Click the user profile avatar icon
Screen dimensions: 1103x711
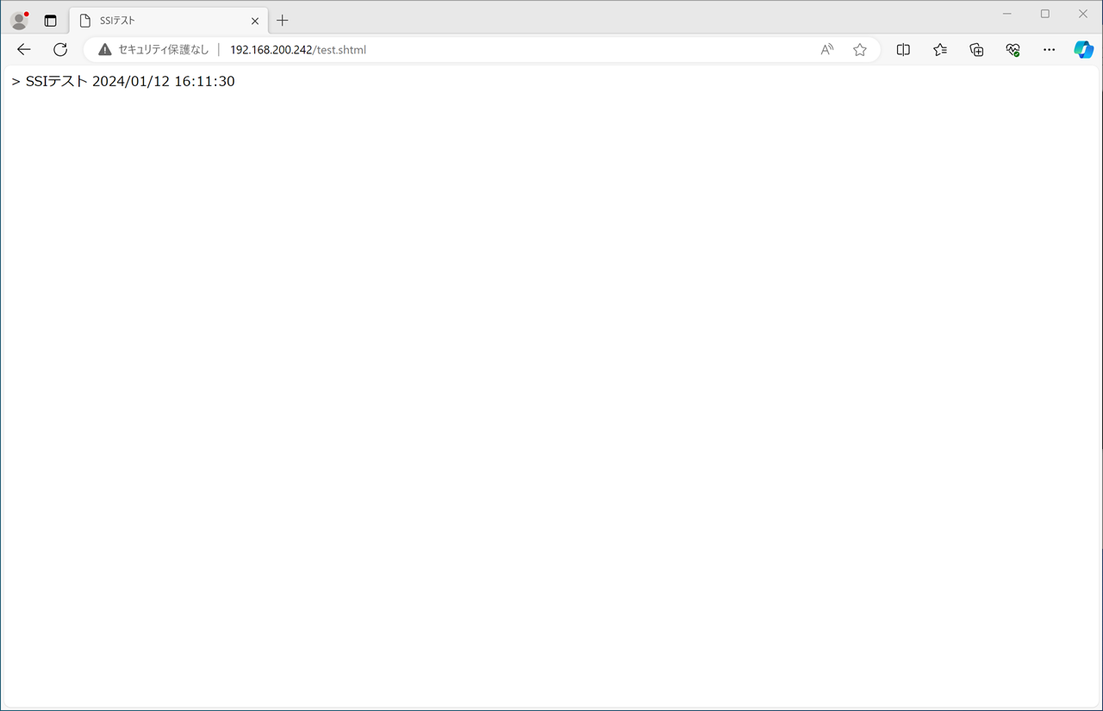19,21
